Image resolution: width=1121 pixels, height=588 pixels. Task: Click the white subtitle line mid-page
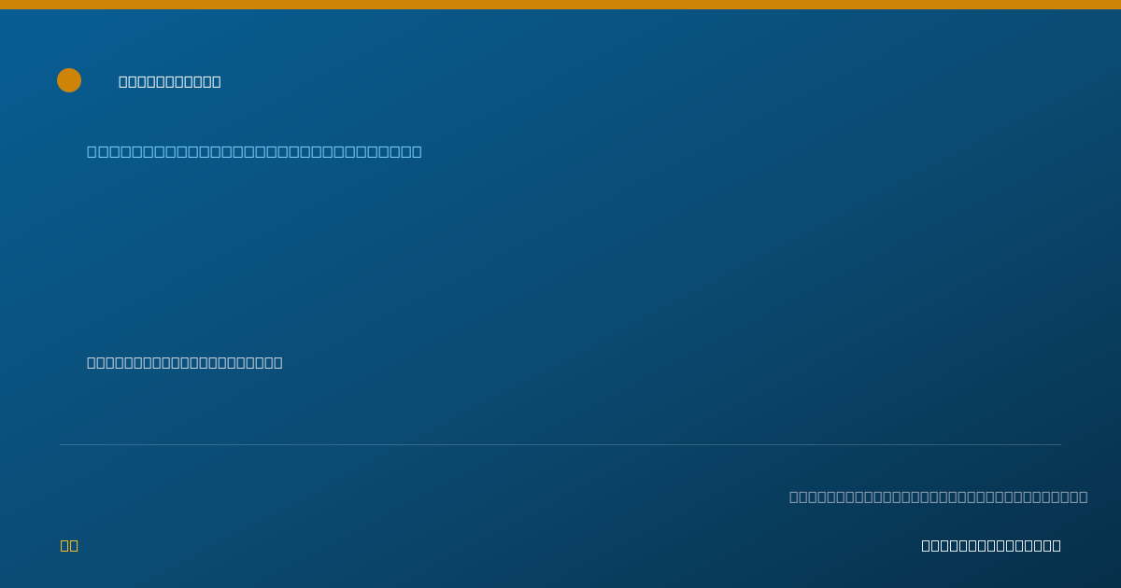(x=185, y=362)
